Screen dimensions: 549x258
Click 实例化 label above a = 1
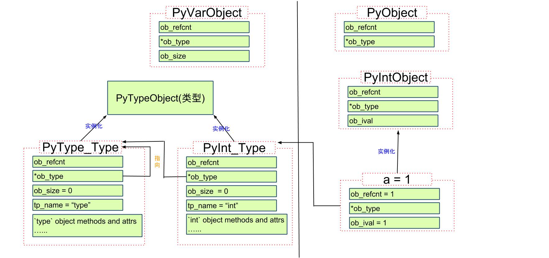386,151
